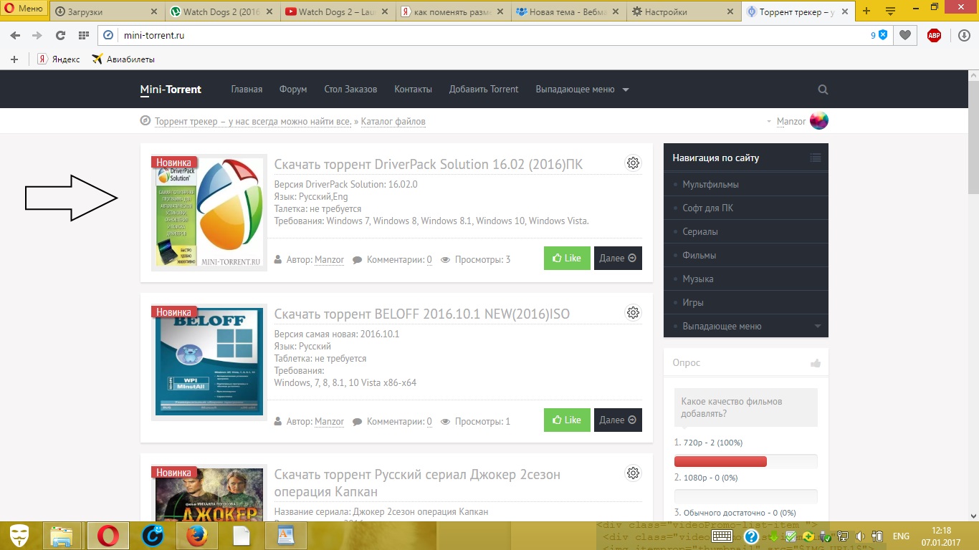
Task: Open the tab list menu icon
Action: click(890, 11)
